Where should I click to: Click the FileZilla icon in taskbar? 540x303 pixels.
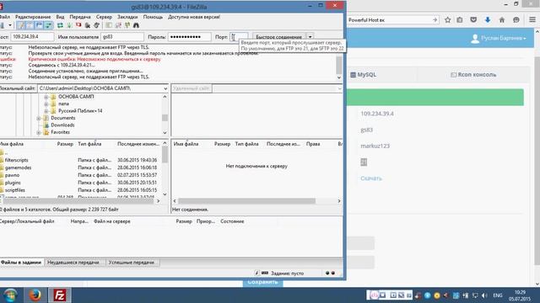coord(60,295)
